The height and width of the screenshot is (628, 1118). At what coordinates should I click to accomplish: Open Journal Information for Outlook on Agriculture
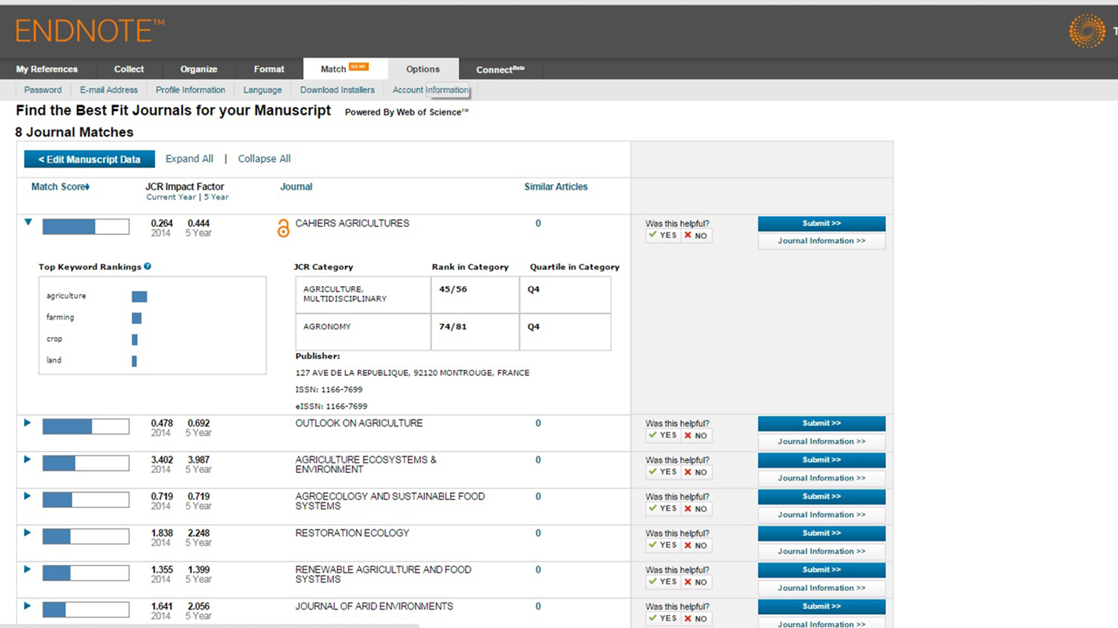[x=822, y=442]
